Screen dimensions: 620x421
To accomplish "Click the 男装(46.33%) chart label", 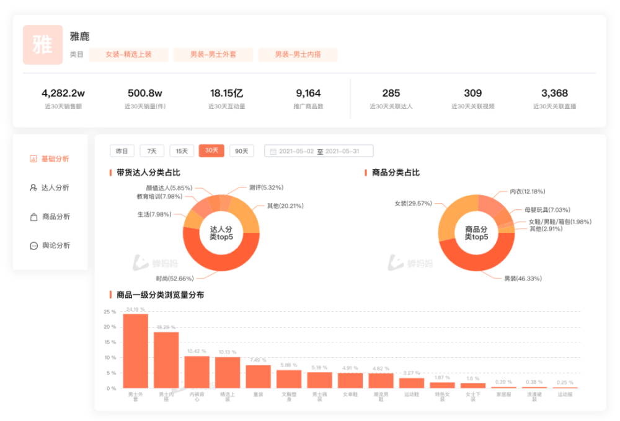I will 523,279.
